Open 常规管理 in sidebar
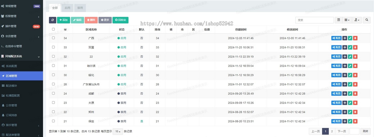The height and width of the screenshot is (137, 374). (x=22, y=6)
